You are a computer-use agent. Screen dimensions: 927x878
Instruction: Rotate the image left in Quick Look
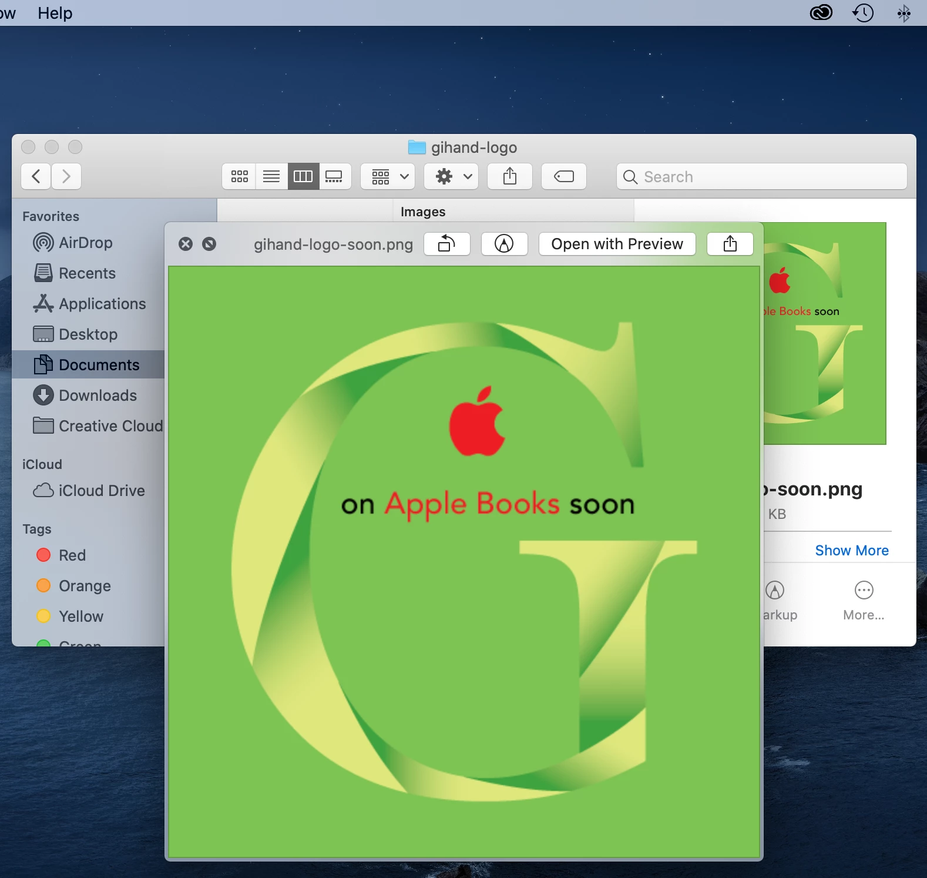447,244
